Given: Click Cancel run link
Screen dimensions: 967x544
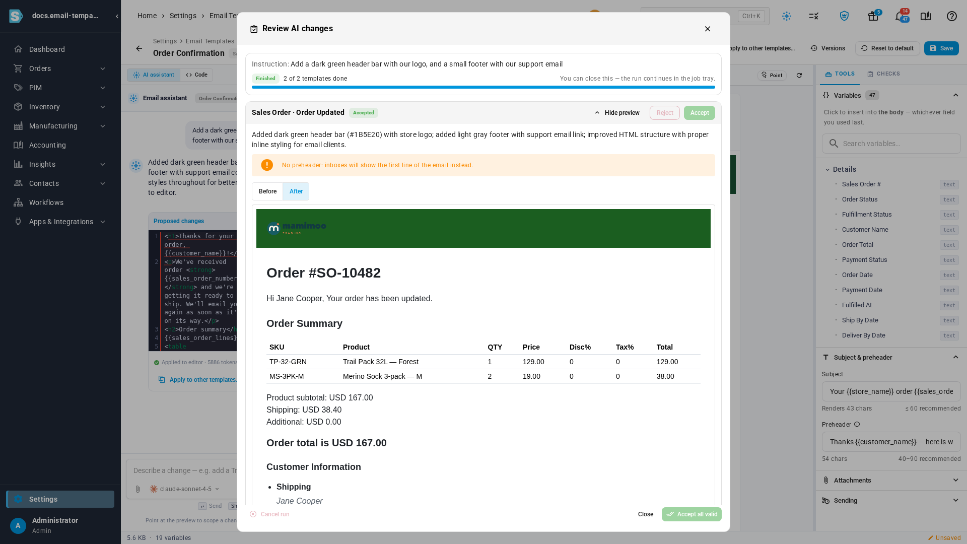Looking at the screenshot, I should pyautogui.click(x=269, y=514).
